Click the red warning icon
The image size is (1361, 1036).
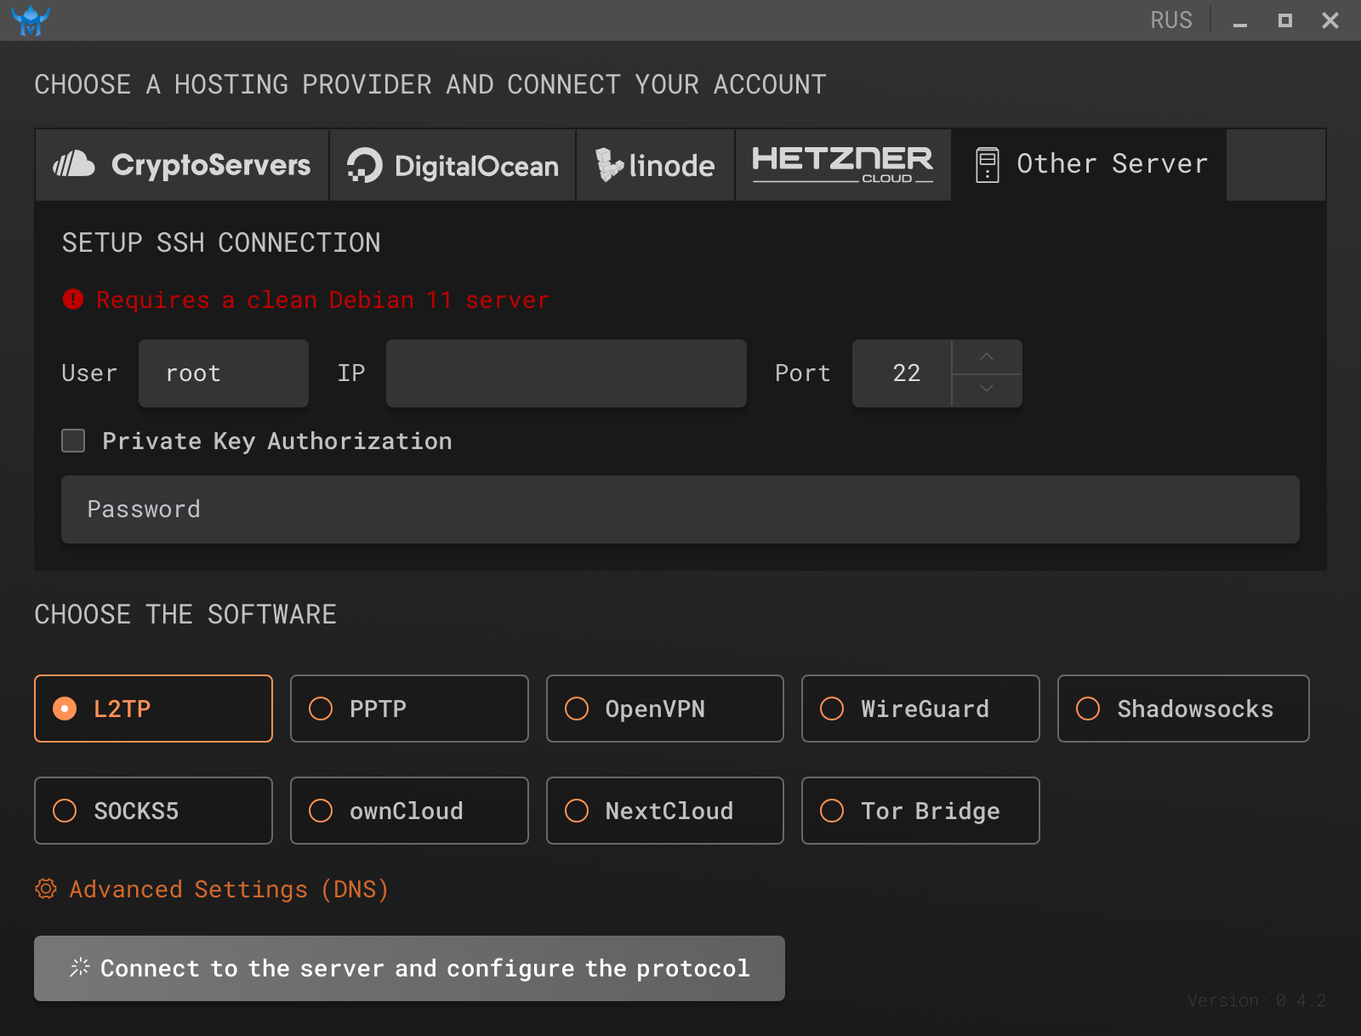point(73,299)
